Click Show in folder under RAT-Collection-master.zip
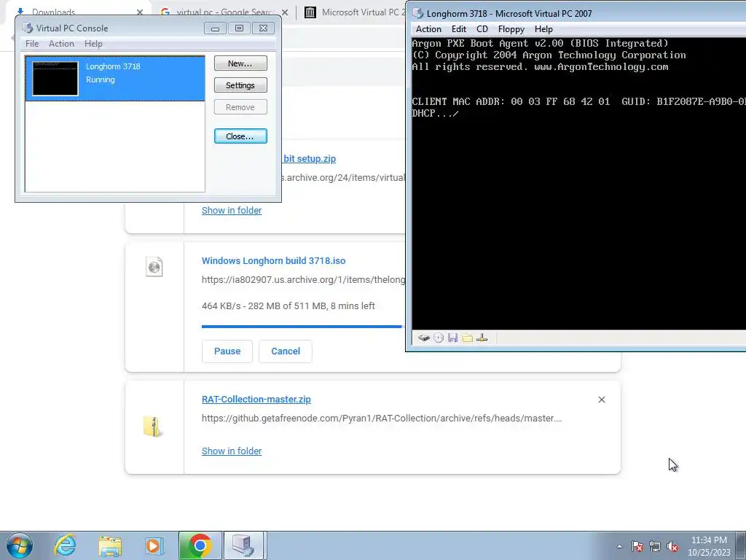 coord(232,451)
